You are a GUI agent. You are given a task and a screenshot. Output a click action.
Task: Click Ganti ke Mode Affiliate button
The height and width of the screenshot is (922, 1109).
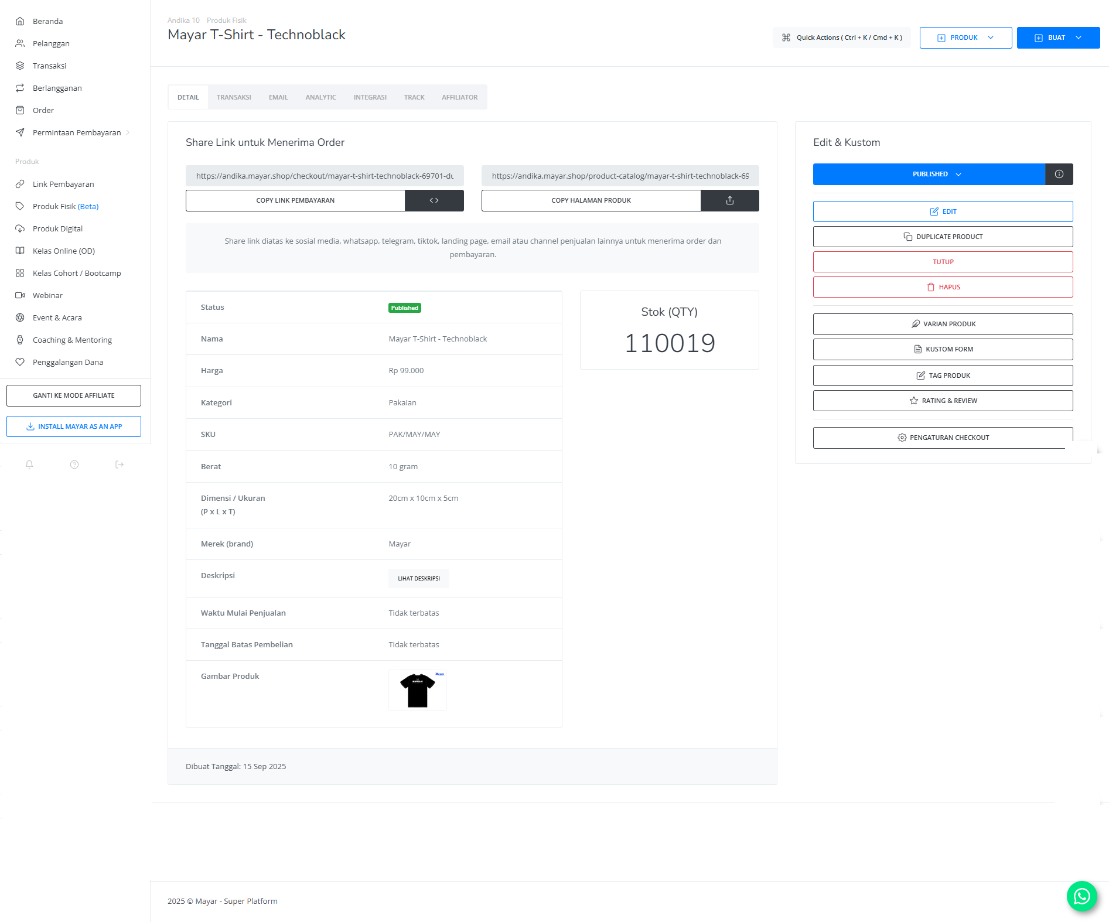(74, 395)
